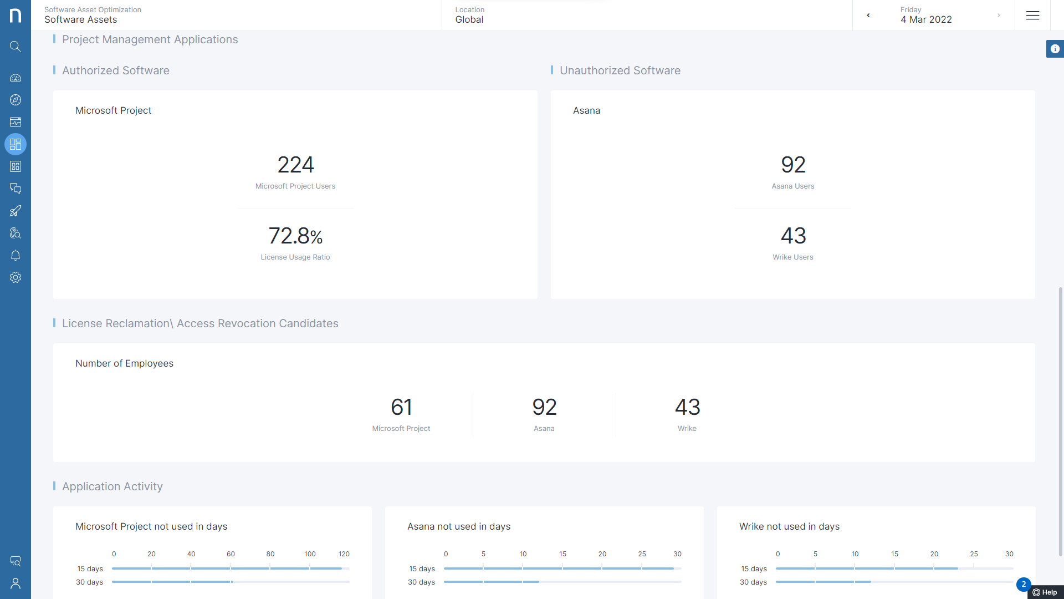Click the page vertical scrollbar
Image resolution: width=1064 pixels, height=599 pixels.
(1060, 422)
